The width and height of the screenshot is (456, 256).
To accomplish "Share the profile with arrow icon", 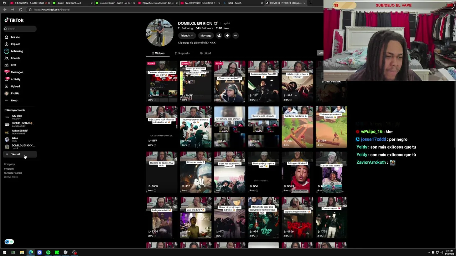I will (227, 36).
